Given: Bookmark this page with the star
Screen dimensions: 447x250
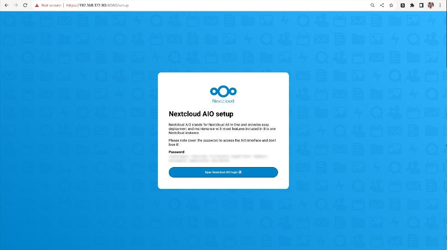Looking at the screenshot, I should click(x=391, y=5).
